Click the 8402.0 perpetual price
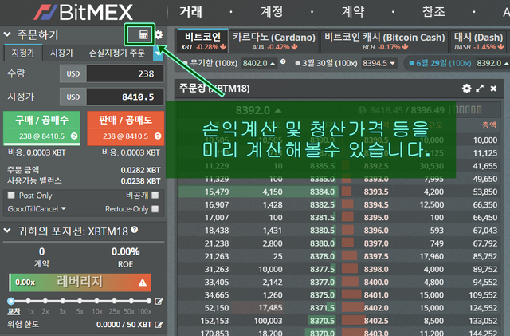Viewport: 510px width, 336px height. [255, 63]
